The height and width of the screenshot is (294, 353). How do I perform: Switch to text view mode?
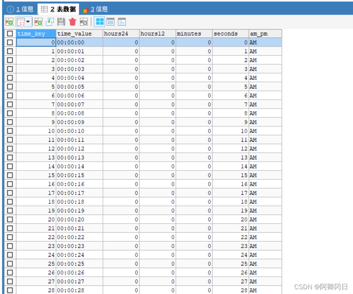click(x=122, y=22)
